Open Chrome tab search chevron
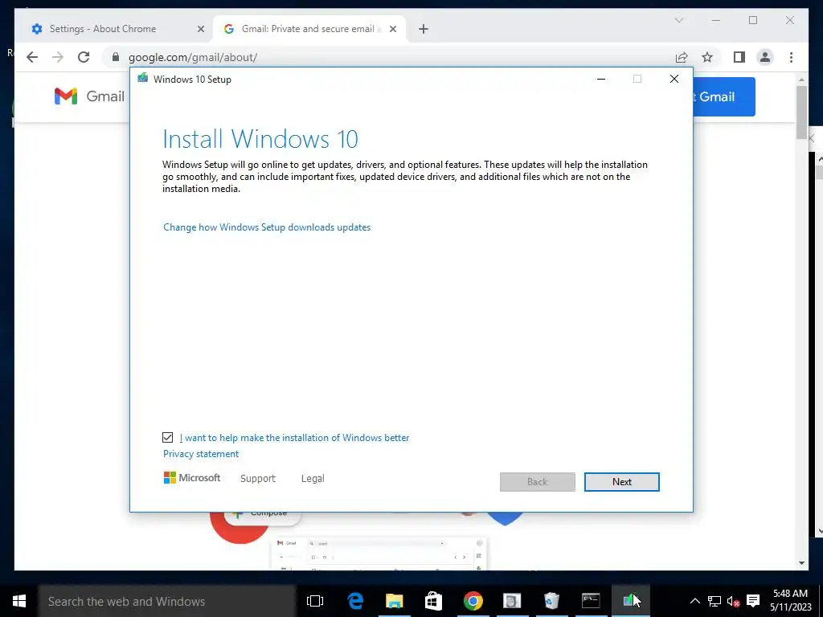The width and height of the screenshot is (823, 617). [x=678, y=20]
